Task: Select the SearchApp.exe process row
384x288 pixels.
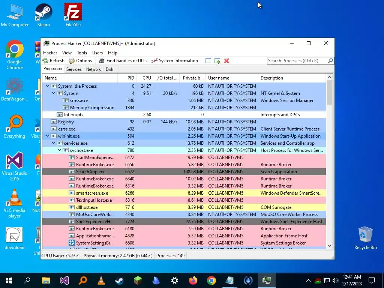Action: (x=184, y=171)
